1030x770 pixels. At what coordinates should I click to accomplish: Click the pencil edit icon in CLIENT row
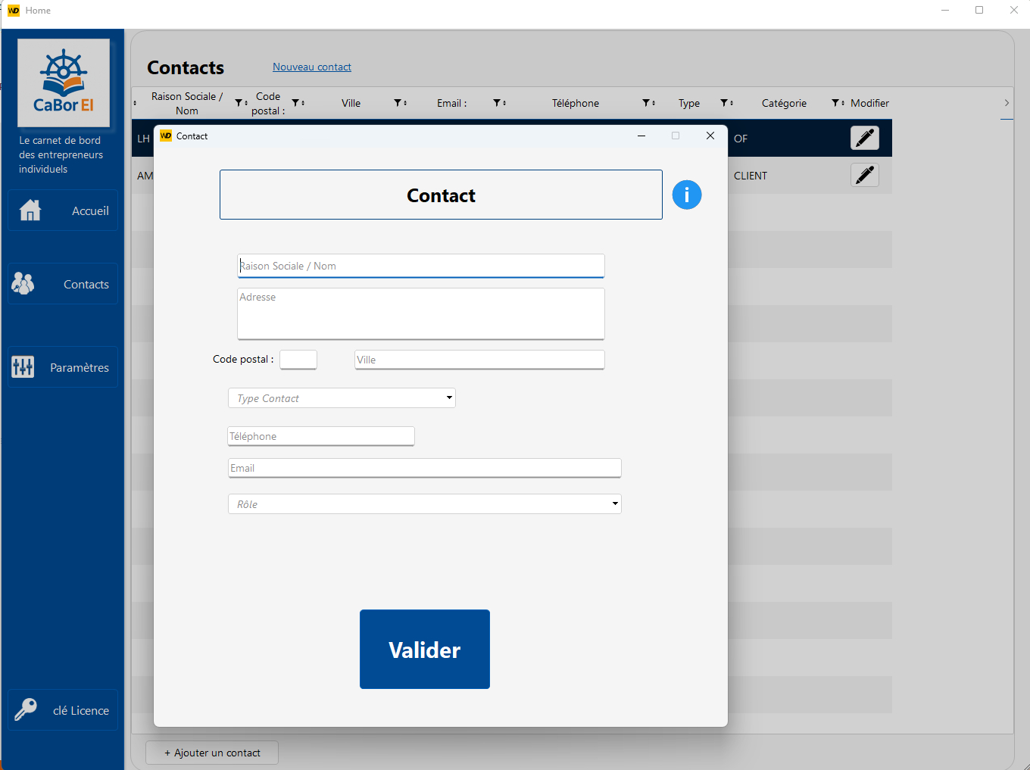864,175
